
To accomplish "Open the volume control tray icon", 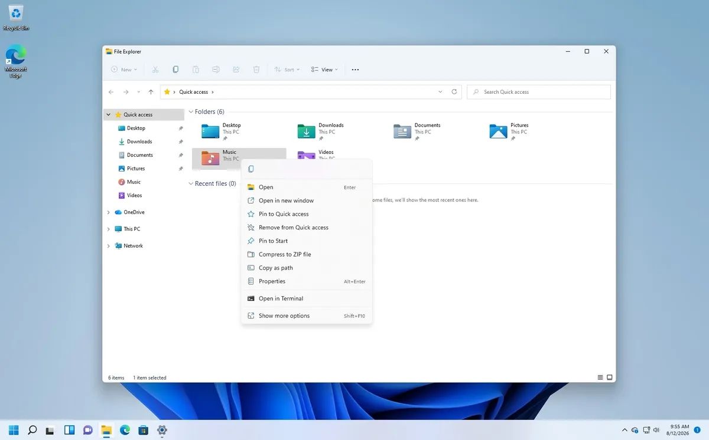I will point(656,430).
